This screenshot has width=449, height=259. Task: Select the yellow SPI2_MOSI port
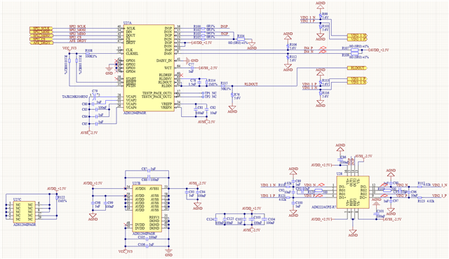click(x=41, y=32)
